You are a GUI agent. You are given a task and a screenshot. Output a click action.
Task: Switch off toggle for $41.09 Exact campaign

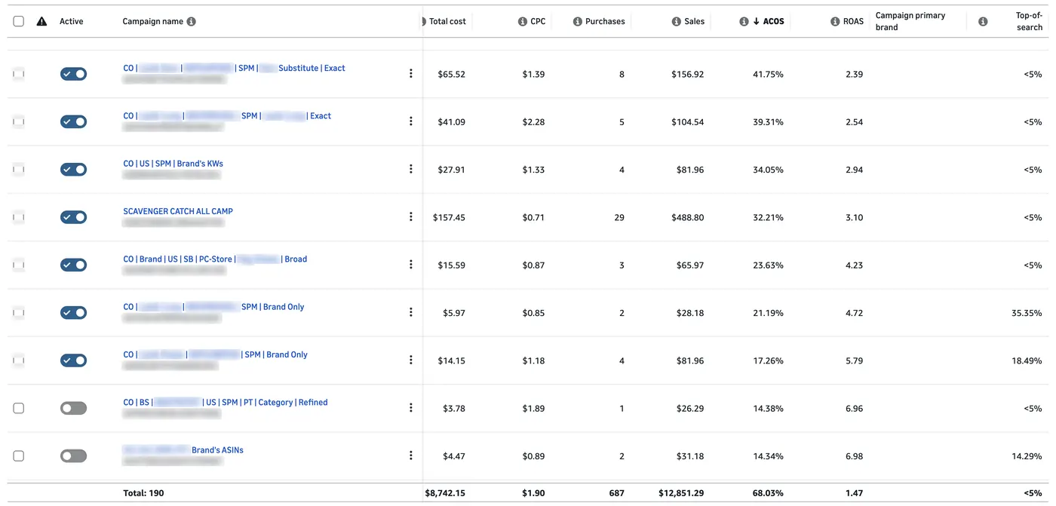(73, 121)
